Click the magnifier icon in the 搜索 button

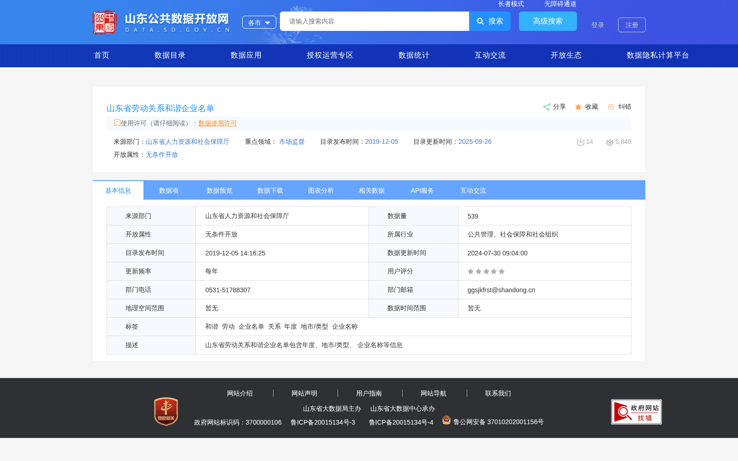point(480,21)
